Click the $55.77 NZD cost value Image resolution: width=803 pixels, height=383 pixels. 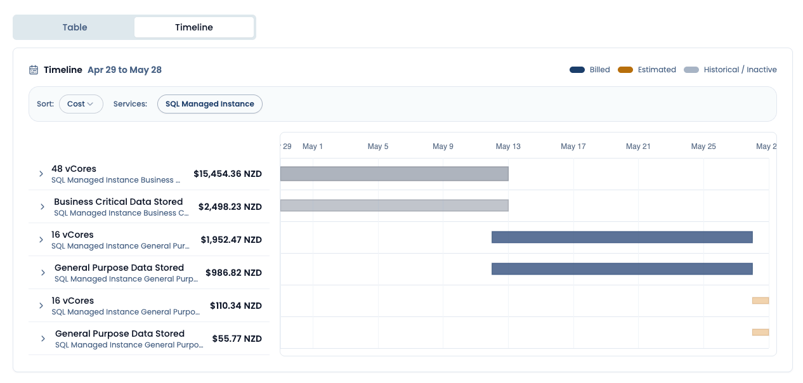pyautogui.click(x=237, y=339)
